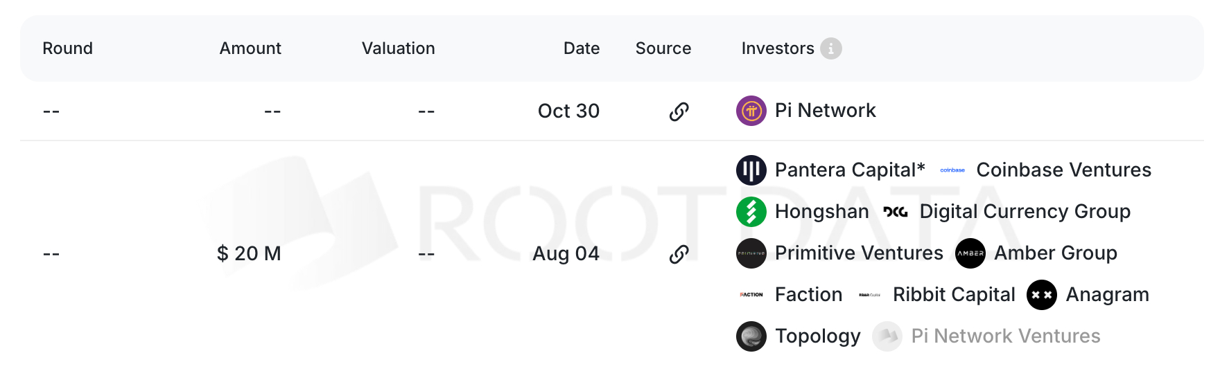Click the Investors info icon
Viewport: 1220px width, 389px height.
pos(830,48)
